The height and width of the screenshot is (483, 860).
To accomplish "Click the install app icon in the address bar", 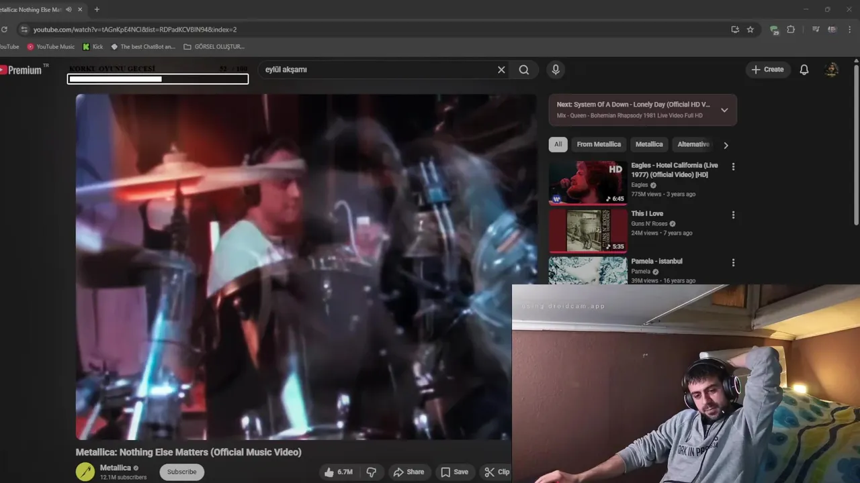I will [735, 30].
